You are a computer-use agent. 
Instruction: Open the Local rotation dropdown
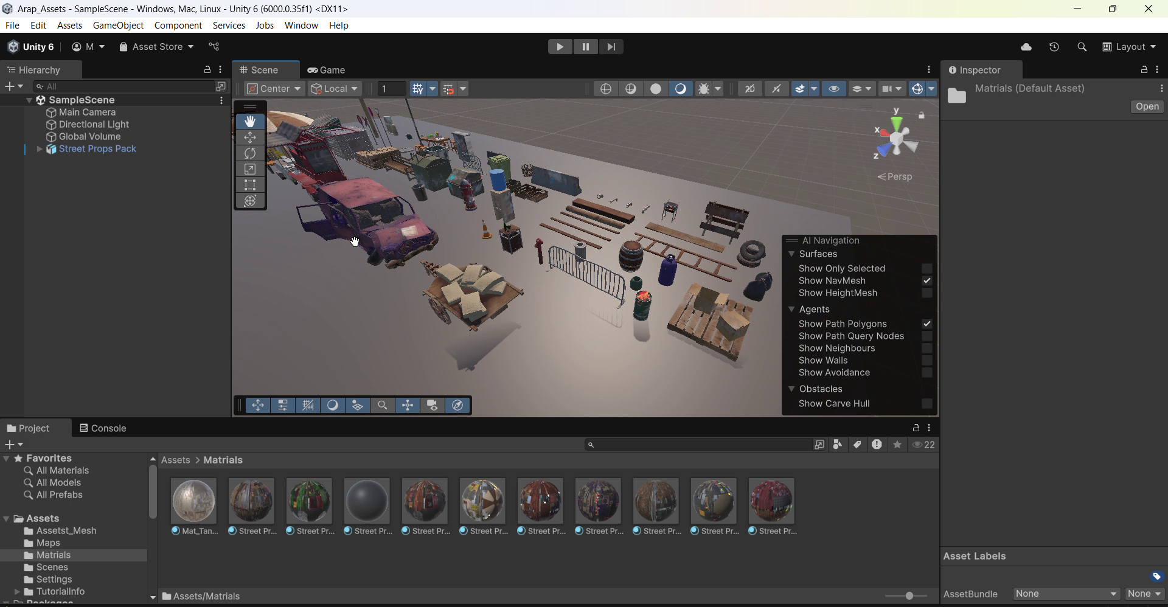[x=335, y=89]
